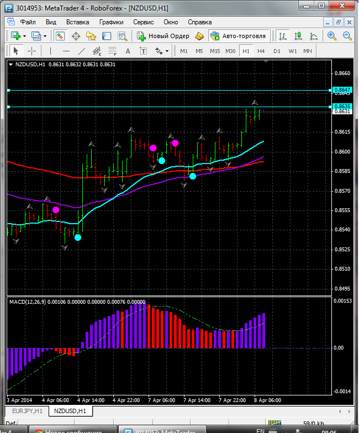
Task: Select the H1 timeframe button
Action: point(246,51)
